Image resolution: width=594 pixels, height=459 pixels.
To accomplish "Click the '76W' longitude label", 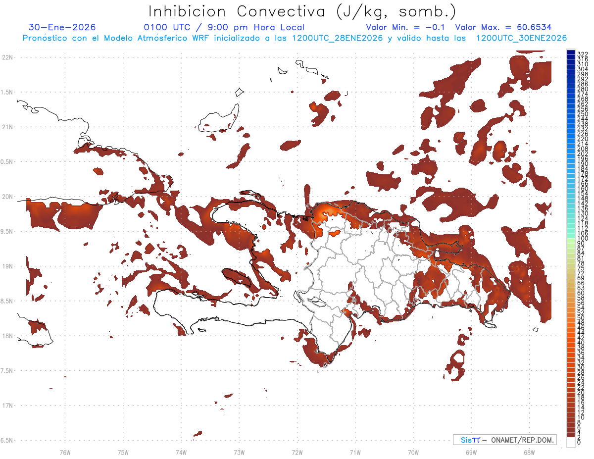I will (65, 452).
